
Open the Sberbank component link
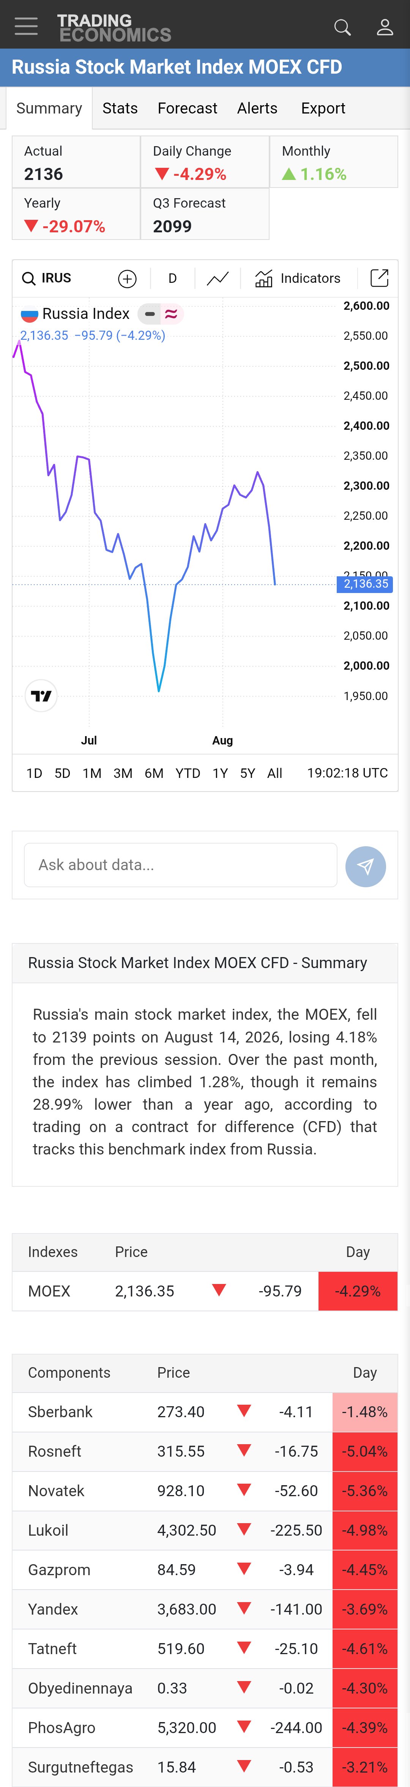tap(60, 1412)
